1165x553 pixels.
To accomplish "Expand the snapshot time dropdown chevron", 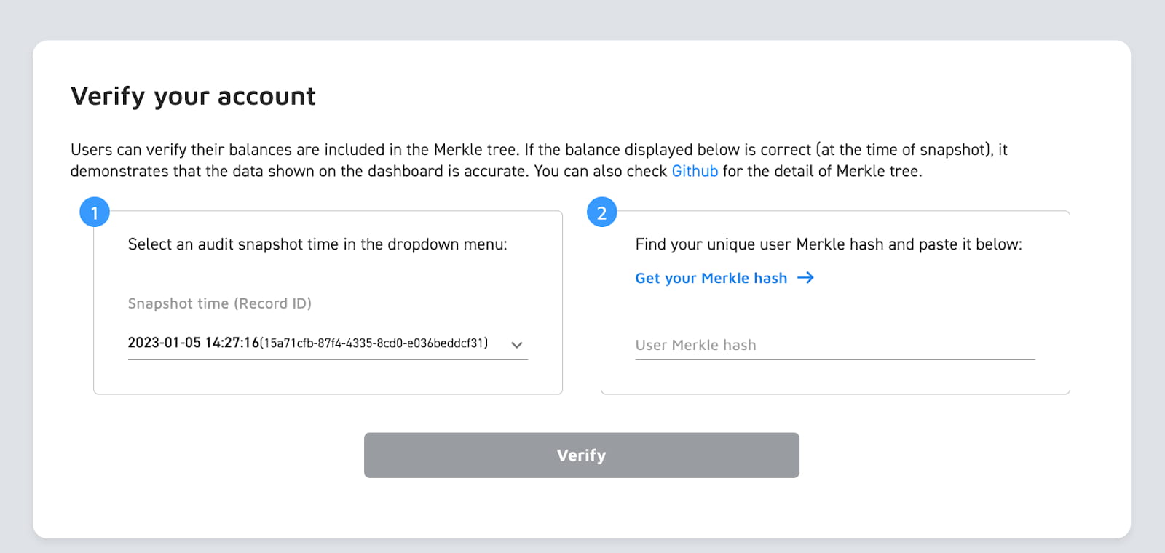I will 517,345.
